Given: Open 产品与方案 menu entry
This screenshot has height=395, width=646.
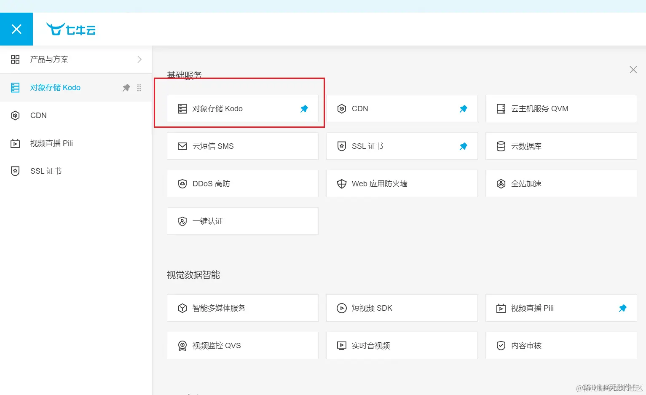Looking at the screenshot, I should point(76,59).
